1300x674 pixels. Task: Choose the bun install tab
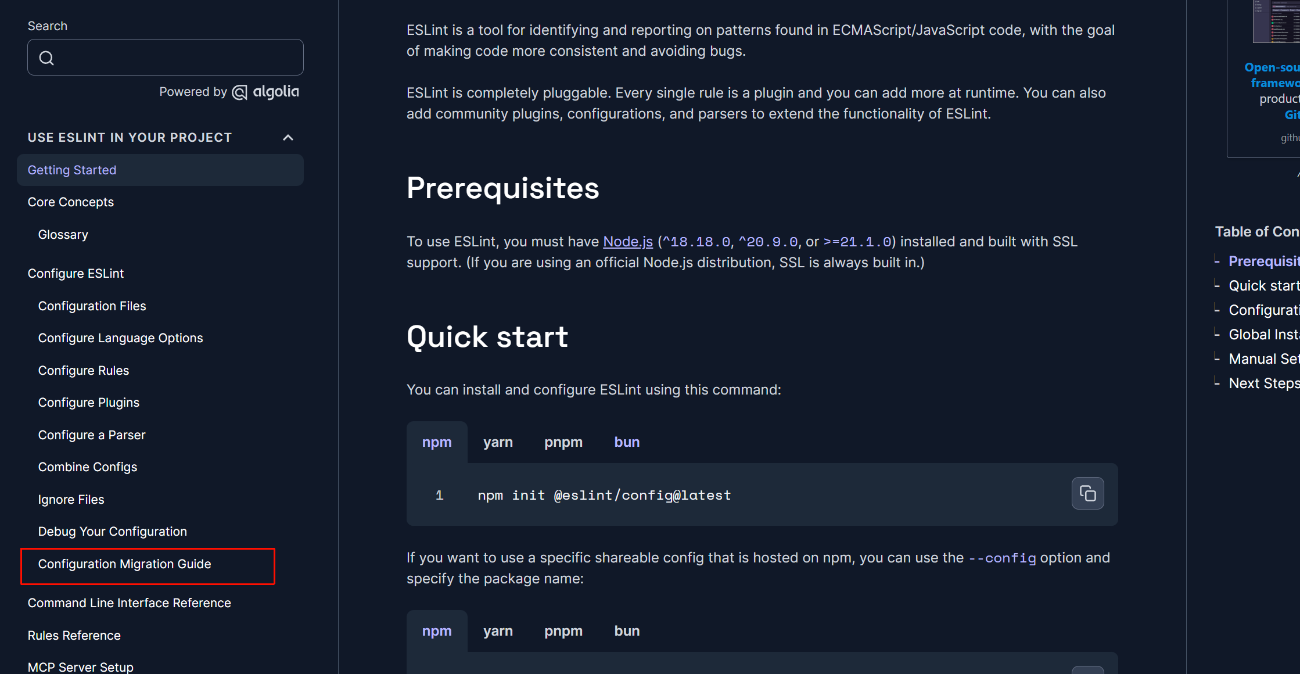point(627,442)
